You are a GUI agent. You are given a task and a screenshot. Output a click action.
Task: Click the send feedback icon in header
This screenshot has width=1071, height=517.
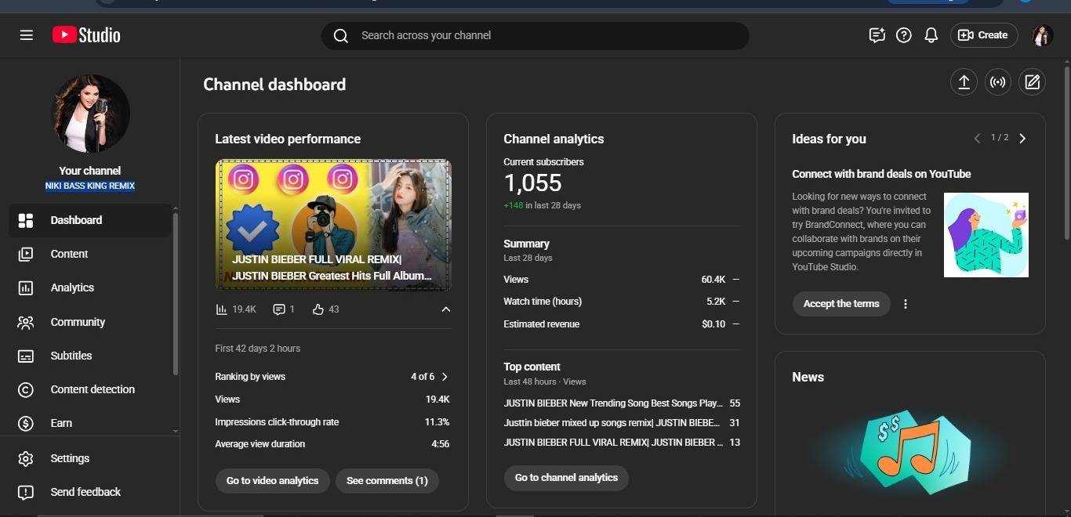click(877, 35)
